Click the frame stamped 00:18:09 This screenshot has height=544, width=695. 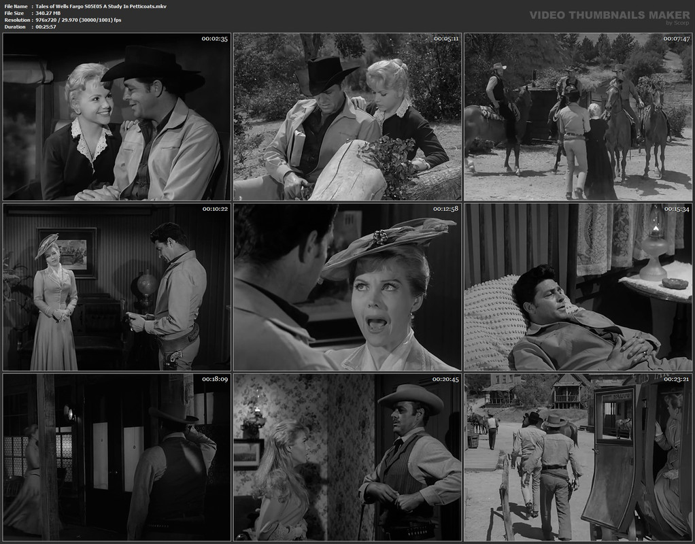[116, 458]
